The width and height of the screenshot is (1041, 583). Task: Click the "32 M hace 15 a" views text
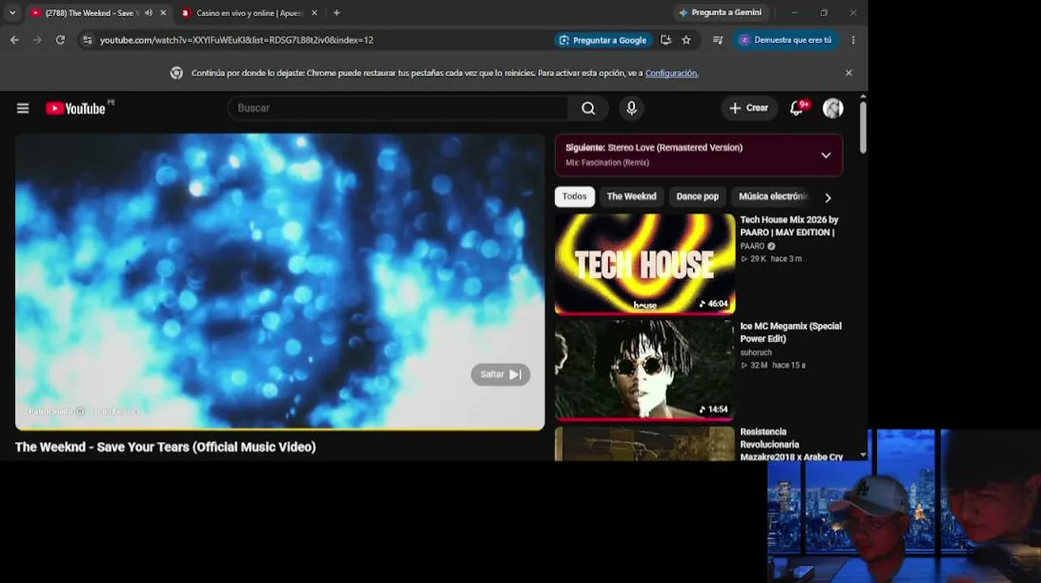(773, 365)
